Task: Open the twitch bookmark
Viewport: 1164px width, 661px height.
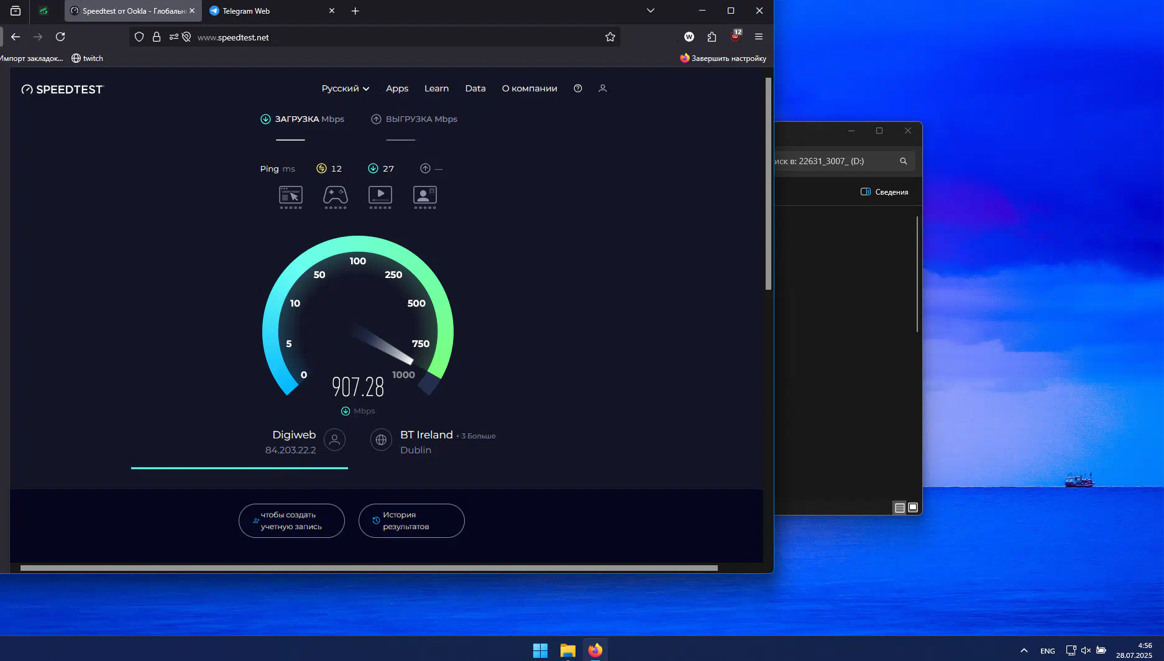Action: (x=87, y=58)
